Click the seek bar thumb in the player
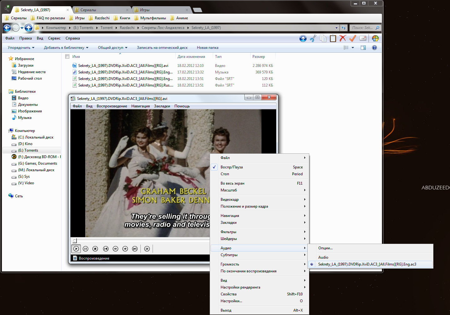 tap(75, 241)
